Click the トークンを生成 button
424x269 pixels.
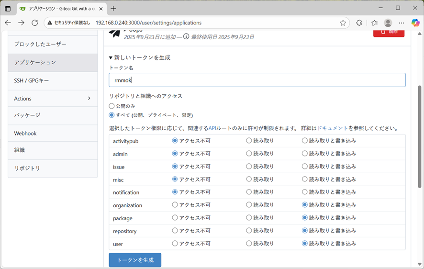[x=135, y=260]
